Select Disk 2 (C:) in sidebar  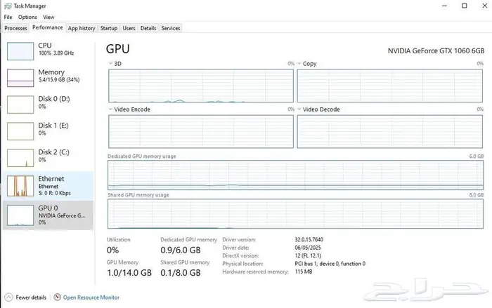click(x=20, y=157)
